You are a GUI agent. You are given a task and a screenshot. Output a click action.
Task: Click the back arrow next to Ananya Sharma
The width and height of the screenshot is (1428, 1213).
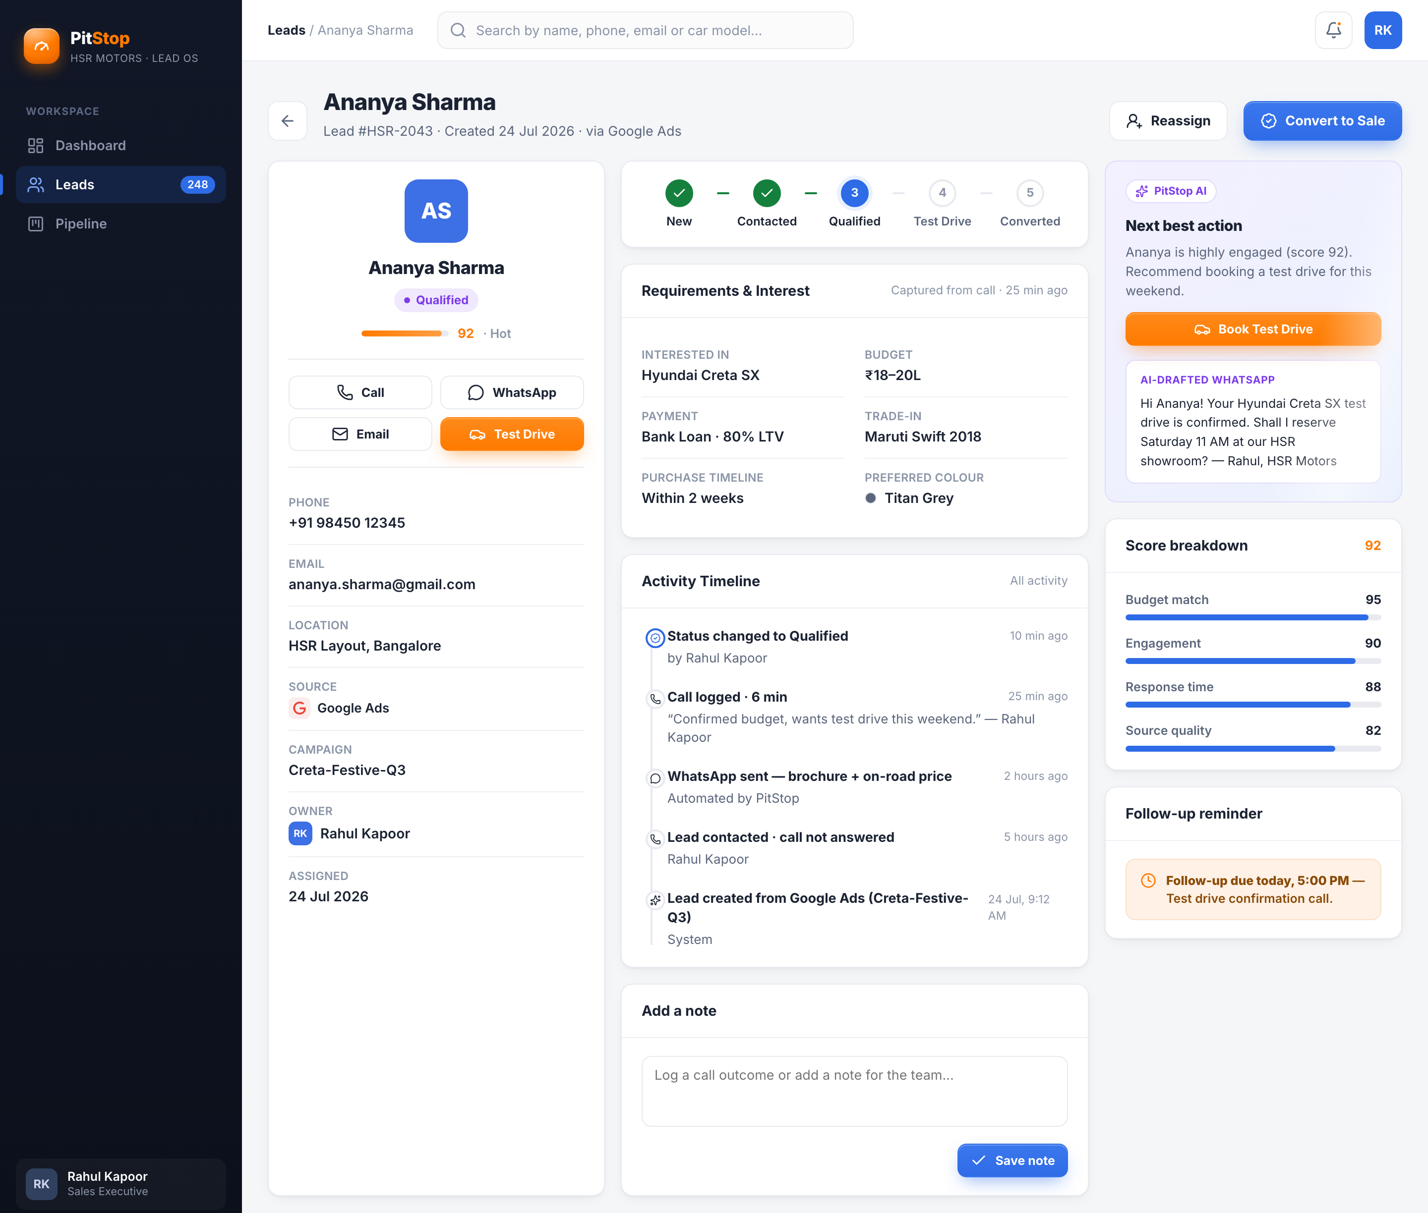pyautogui.click(x=288, y=121)
